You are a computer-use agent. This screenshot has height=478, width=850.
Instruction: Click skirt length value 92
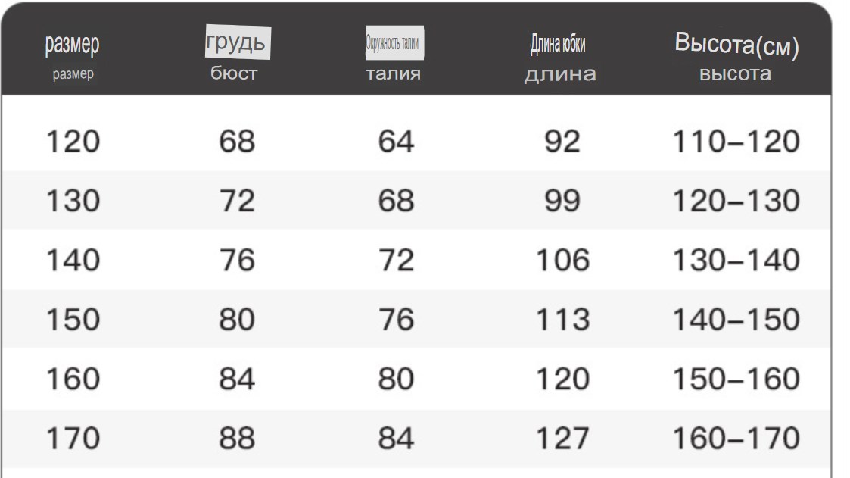(x=562, y=142)
